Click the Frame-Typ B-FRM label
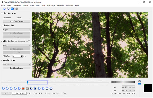 click(56, 93)
